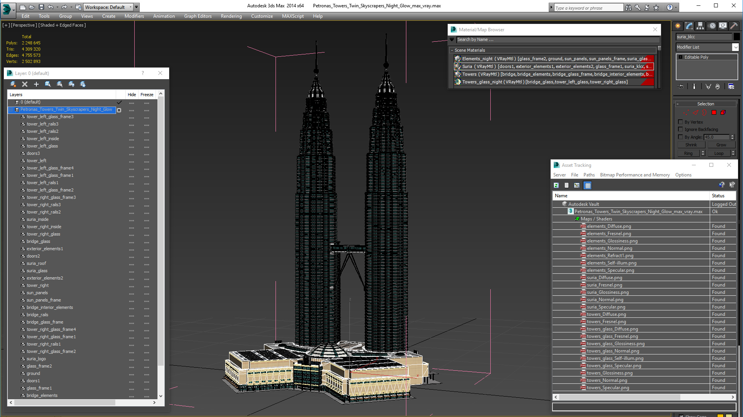Open Paths menu in Asset Tracking

[x=589, y=175]
